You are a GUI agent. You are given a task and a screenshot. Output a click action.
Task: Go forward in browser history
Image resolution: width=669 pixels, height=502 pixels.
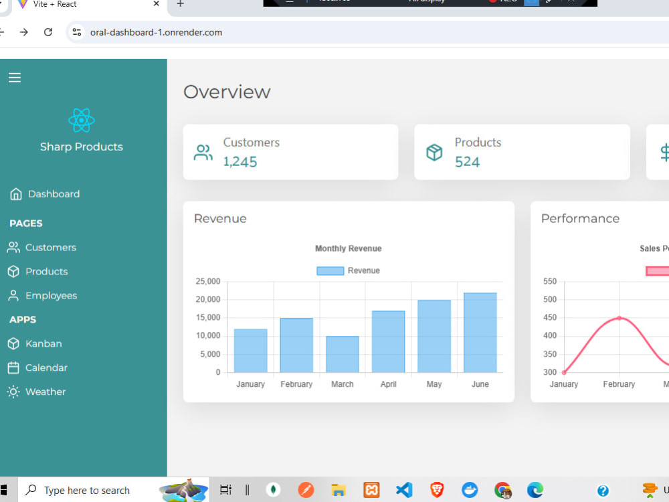tap(24, 32)
